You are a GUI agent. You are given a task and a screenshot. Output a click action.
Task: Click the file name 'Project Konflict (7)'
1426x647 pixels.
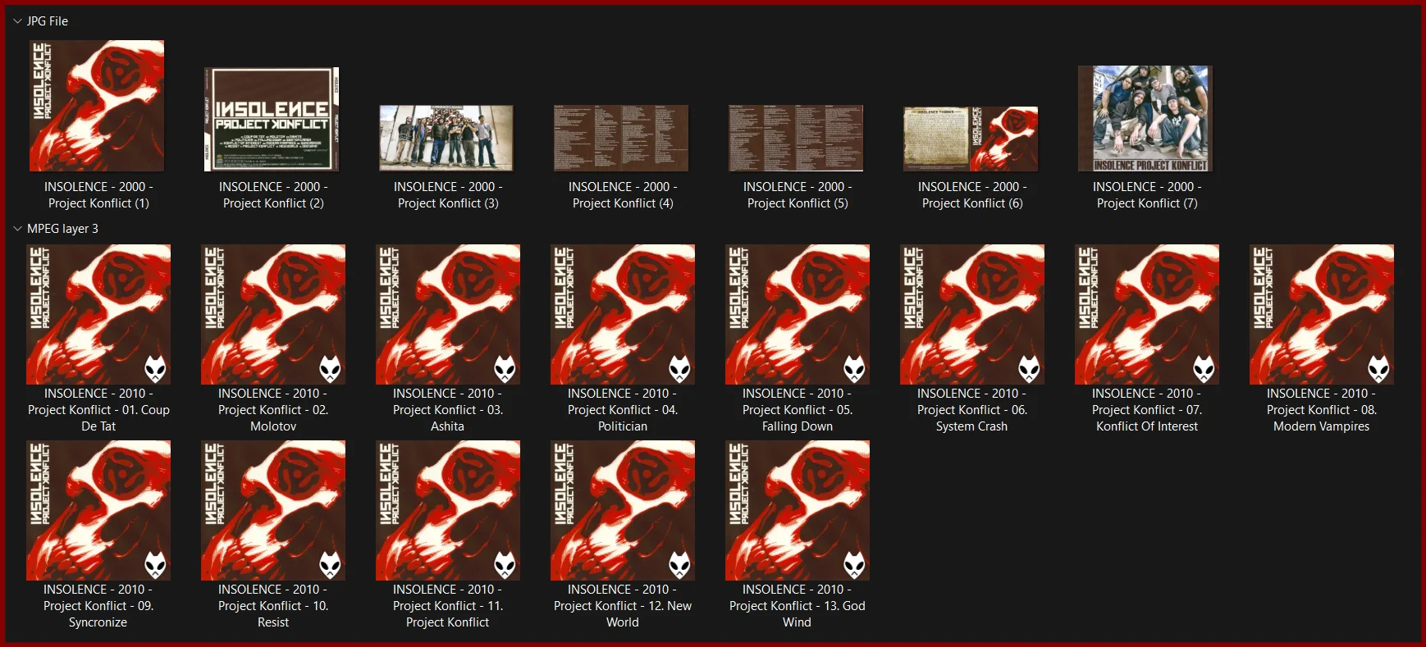coord(1147,195)
